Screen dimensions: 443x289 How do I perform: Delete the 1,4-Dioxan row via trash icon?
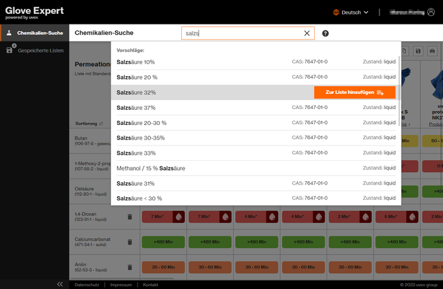tap(130, 217)
